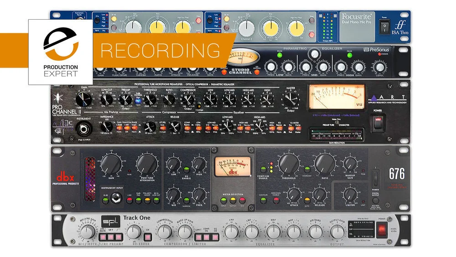456x257 pixels.
Task: Click the dbx Threshold knob
Action: [289, 163]
